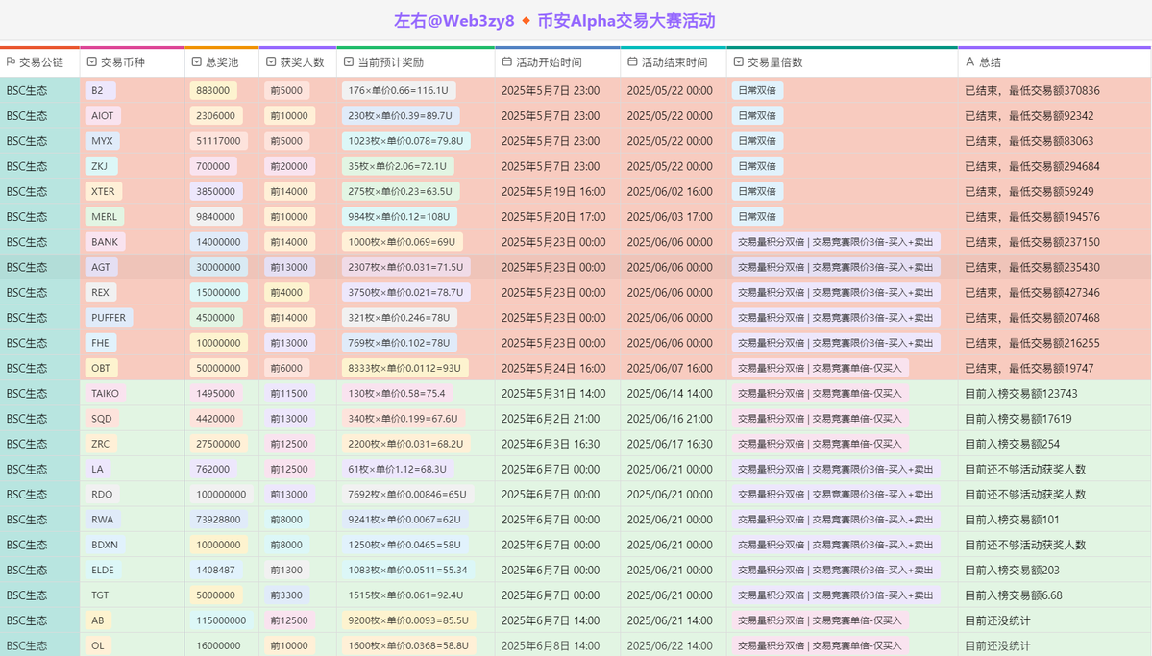
Task: Select the OL coin tag
Action: (x=98, y=645)
